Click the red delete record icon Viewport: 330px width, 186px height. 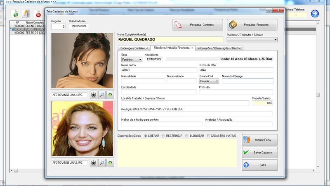pyautogui.click(x=38, y=14)
